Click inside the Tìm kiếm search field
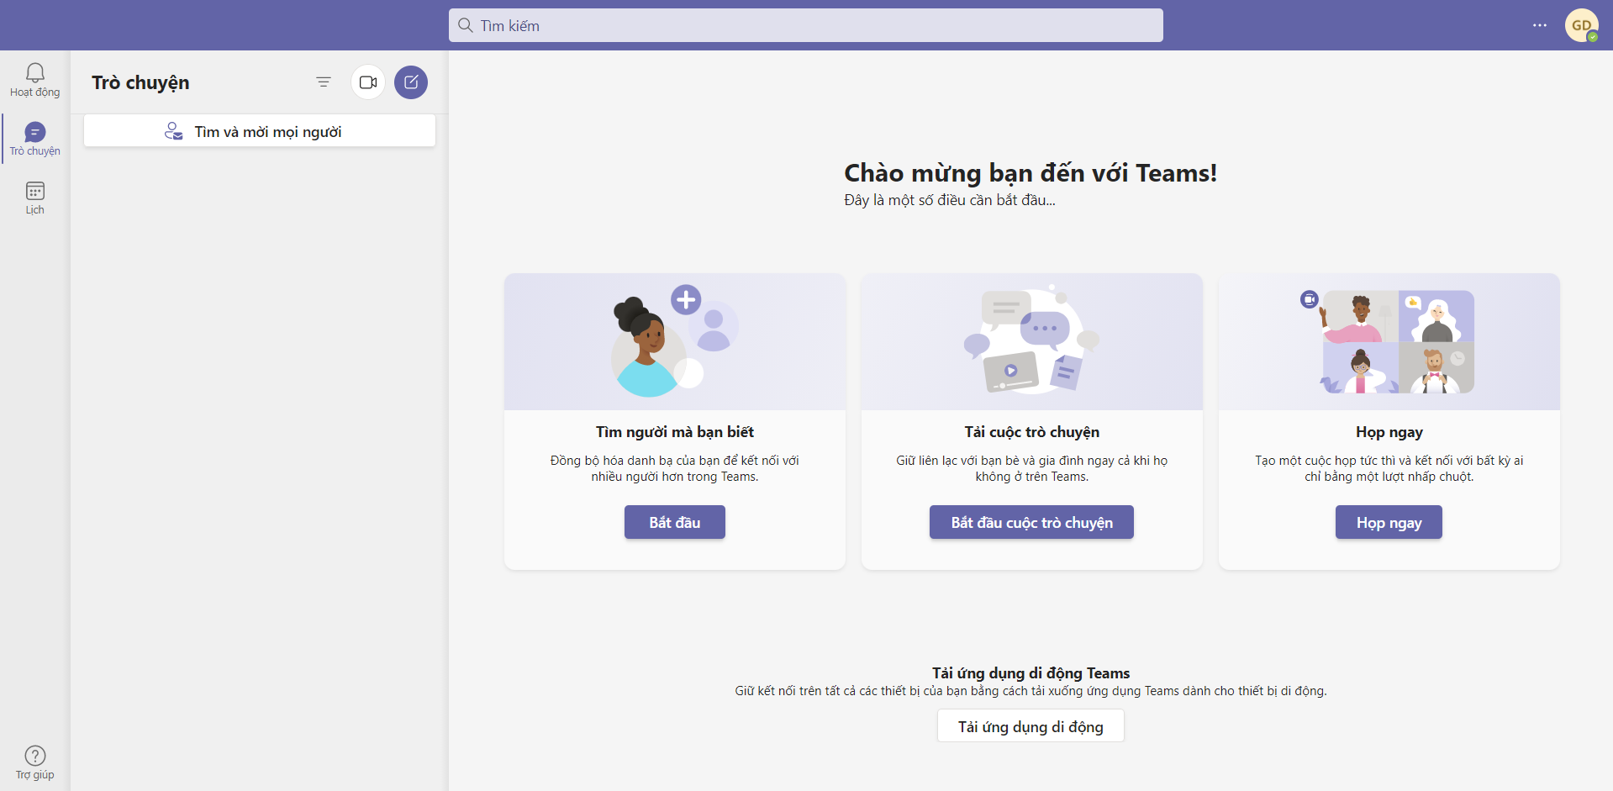 point(805,25)
